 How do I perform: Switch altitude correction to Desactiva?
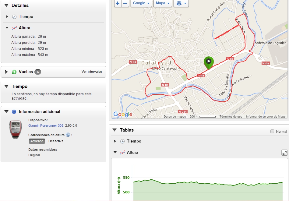tap(56, 141)
